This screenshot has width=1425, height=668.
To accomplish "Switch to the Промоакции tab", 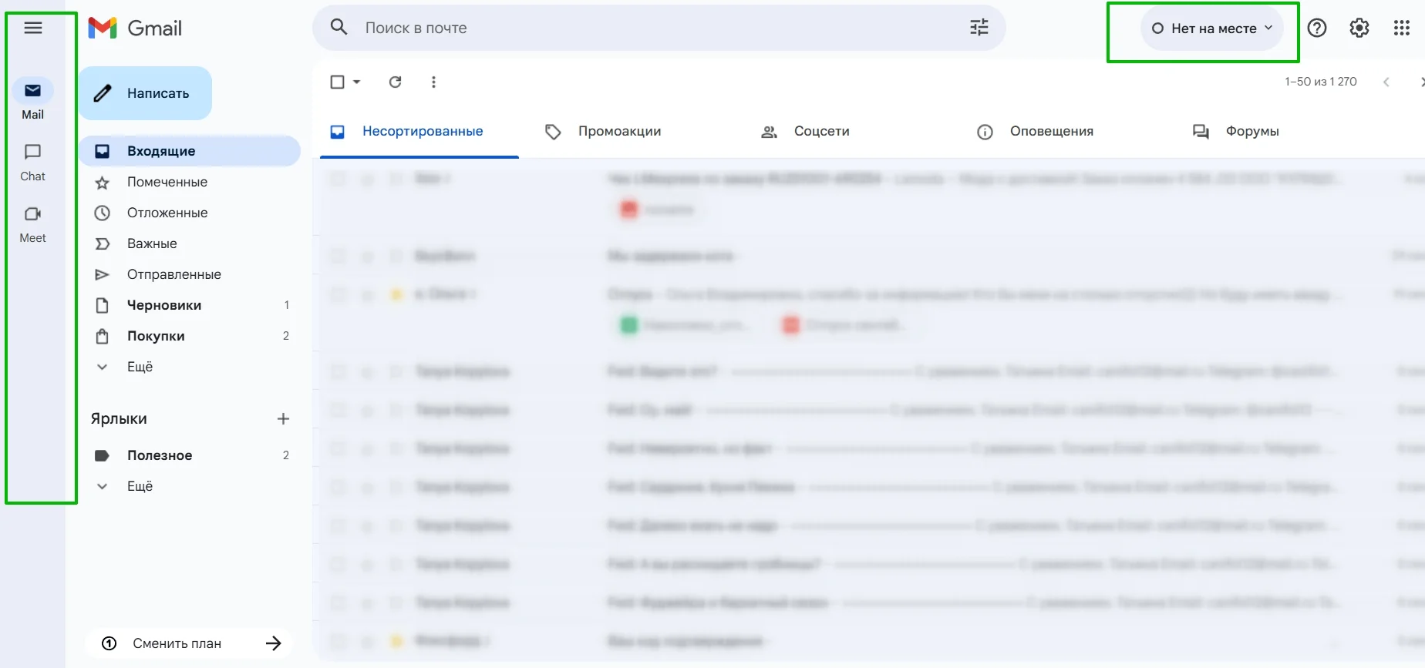I will 619,131.
